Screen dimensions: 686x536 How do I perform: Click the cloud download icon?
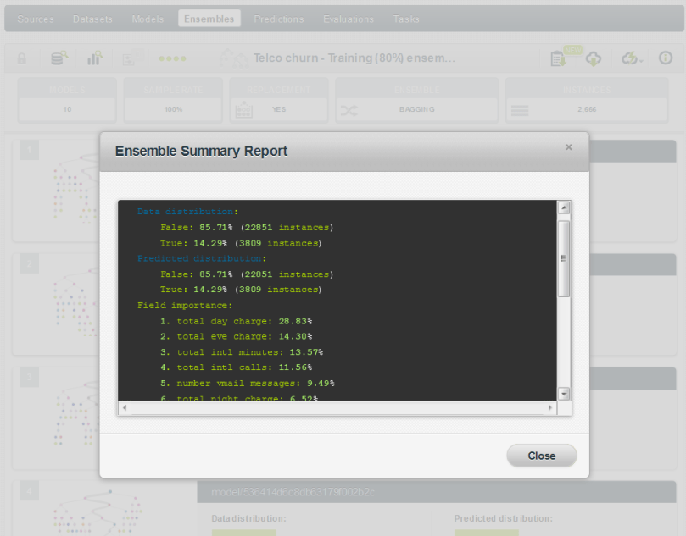594,58
